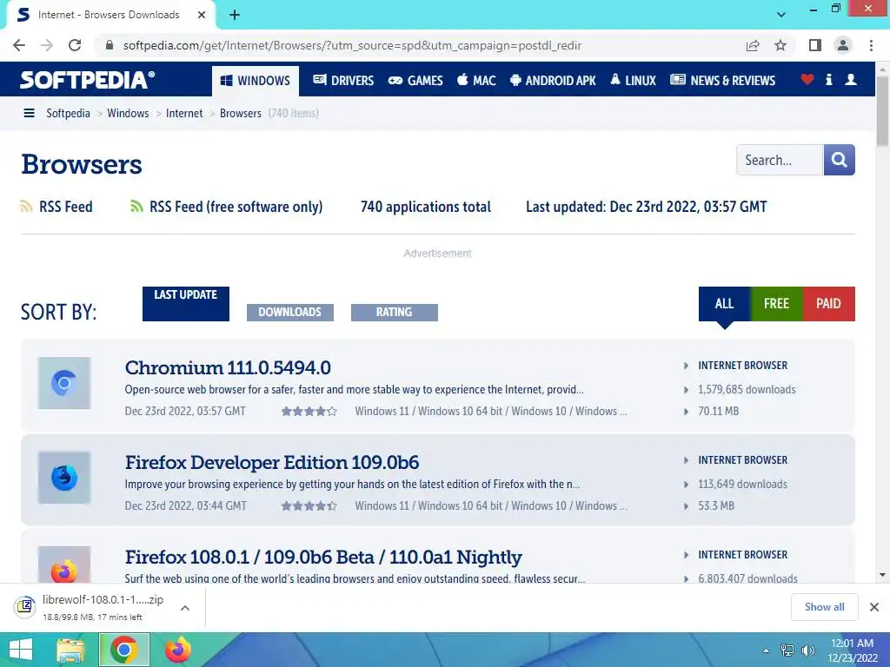Click the green RSS free software icon
This screenshot has height=667, width=890.
(136, 207)
